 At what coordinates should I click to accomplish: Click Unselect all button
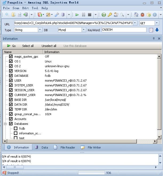pos(49,46)
